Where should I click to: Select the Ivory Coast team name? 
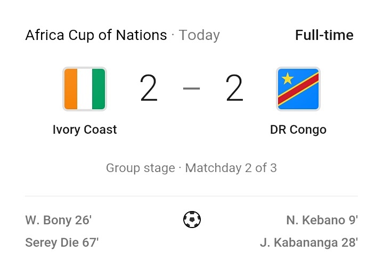pos(85,129)
